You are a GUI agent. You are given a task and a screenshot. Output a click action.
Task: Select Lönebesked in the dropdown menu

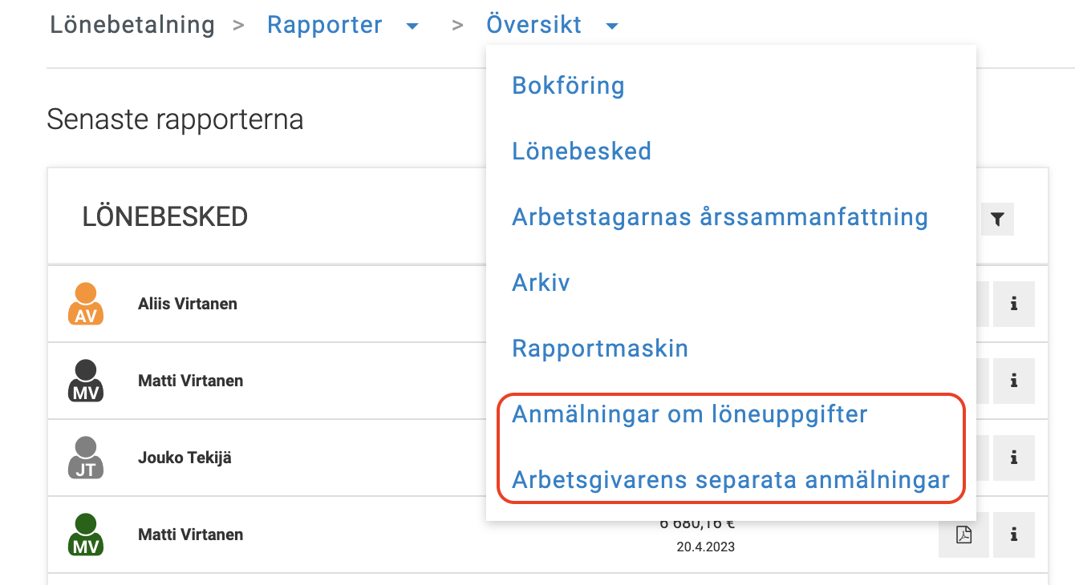tap(581, 151)
